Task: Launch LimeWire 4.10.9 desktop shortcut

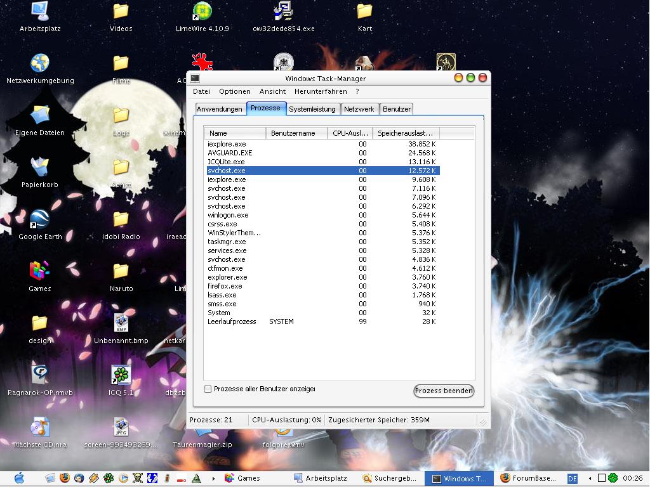Action: coord(202,16)
